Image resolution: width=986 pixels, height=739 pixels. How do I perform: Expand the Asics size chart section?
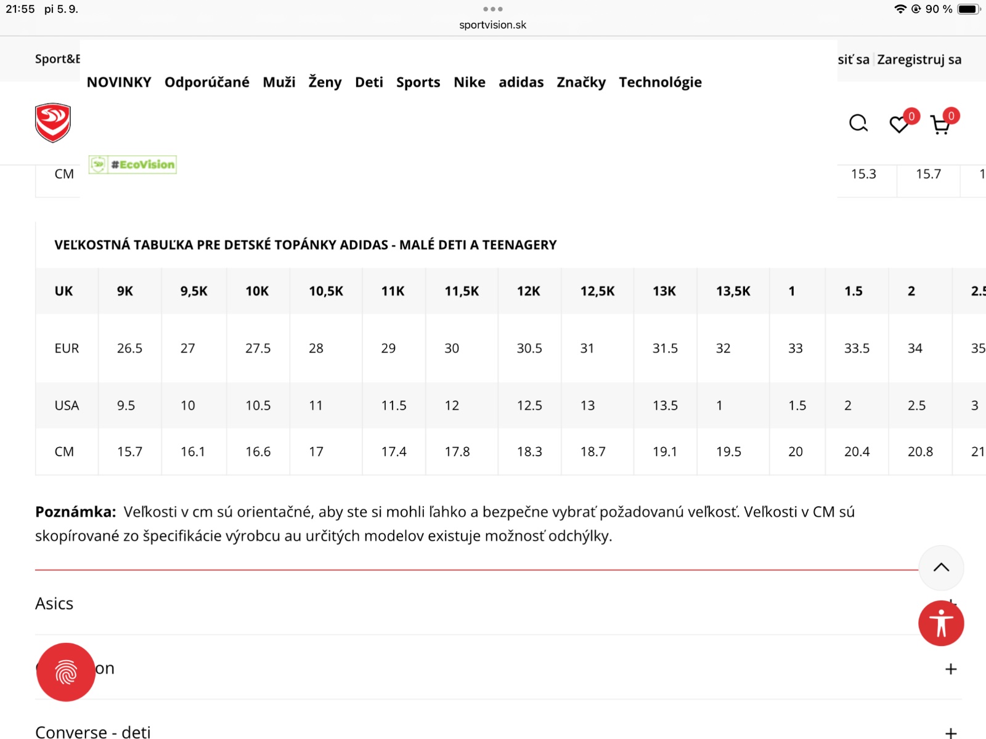[54, 604]
